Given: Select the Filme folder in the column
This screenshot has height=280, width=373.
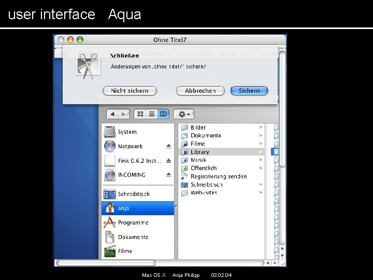Looking at the screenshot, I should click(x=221, y=144).
